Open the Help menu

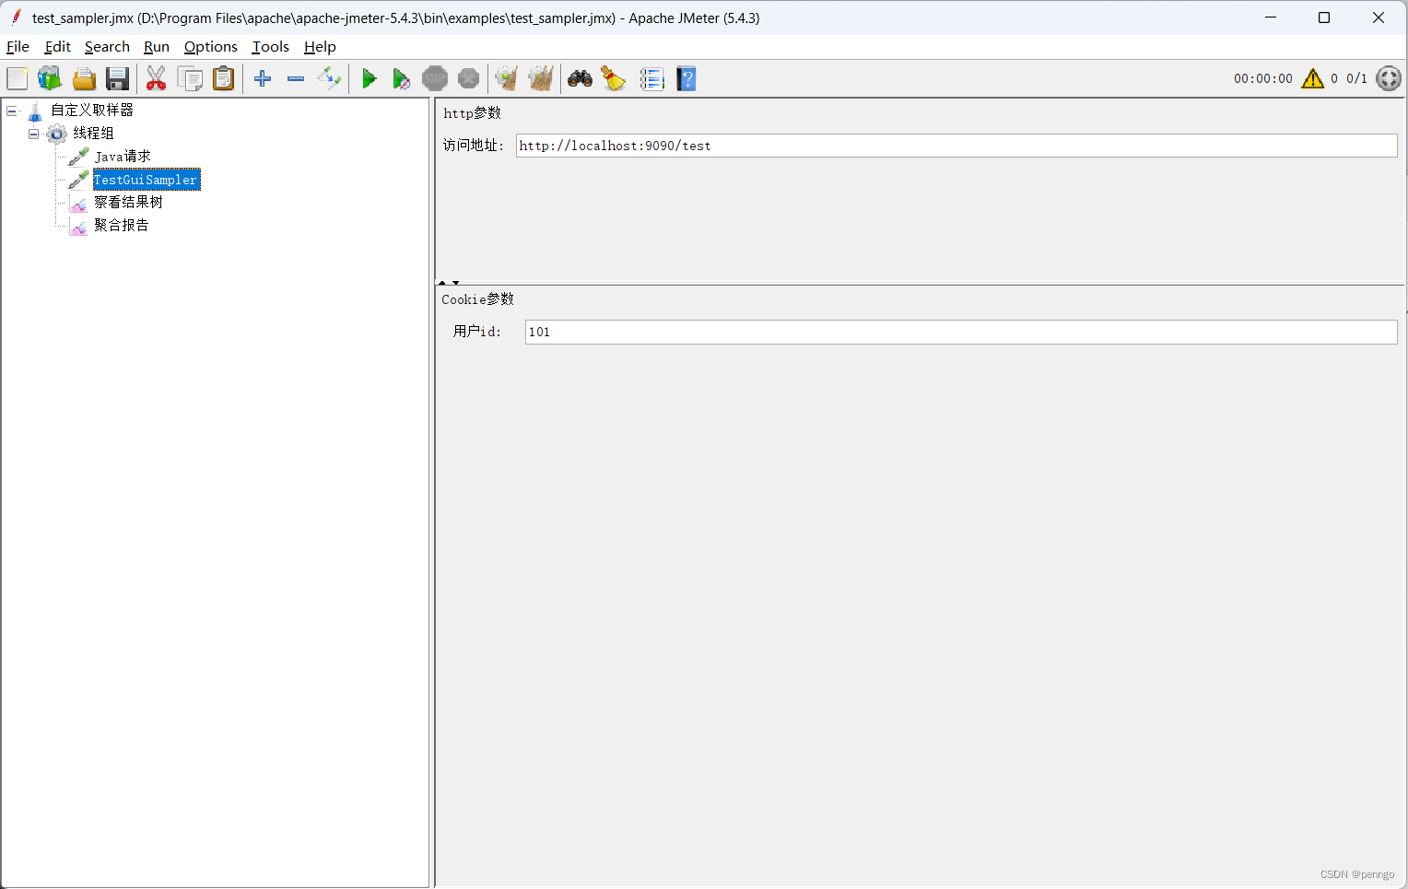tap(320, 47)
